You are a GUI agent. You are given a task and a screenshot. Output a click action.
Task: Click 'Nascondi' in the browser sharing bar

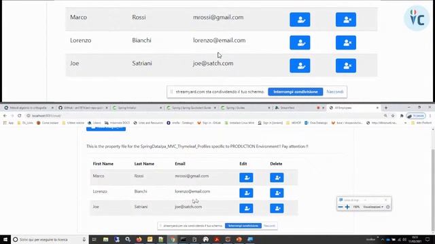pyautogui.click(x=269, y=226)
